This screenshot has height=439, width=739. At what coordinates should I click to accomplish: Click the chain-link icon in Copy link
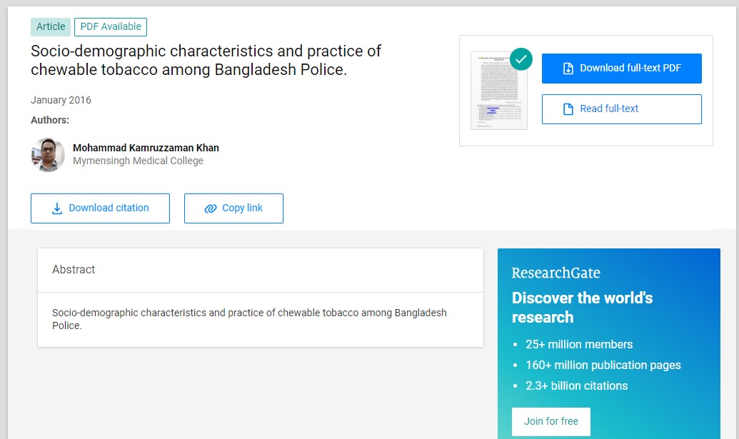pos(210,208)
